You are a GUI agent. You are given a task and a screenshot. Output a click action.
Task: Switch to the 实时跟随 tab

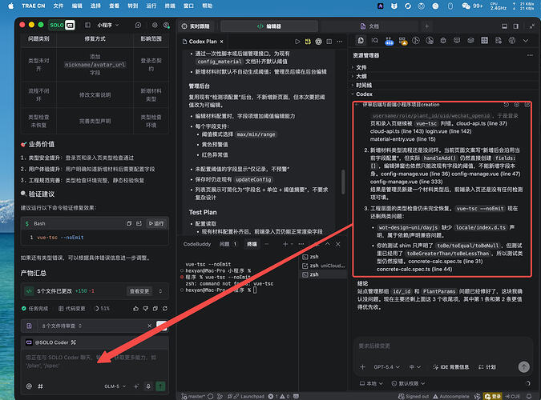pyautogui.click(x=196, y=26)
